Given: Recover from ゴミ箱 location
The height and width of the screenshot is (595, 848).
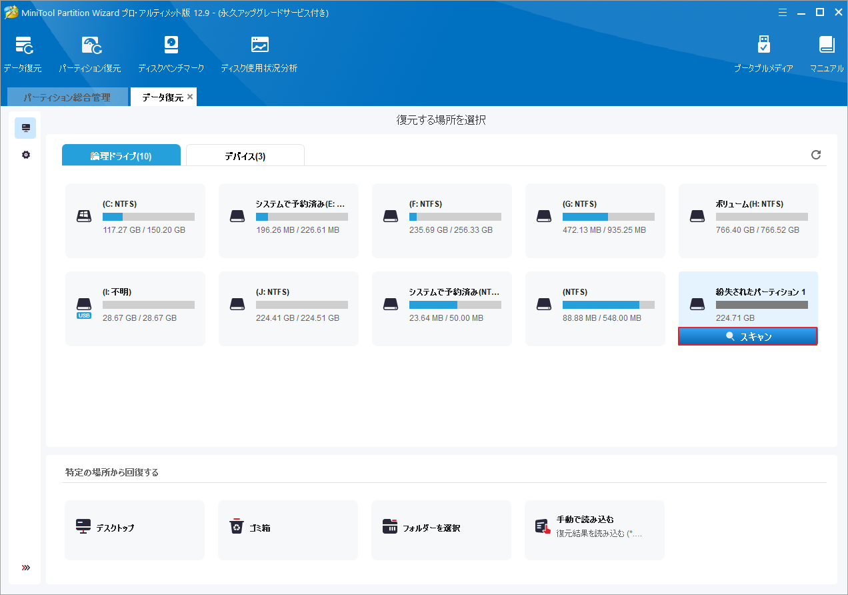Looking at the screenshot, I should point(288,530).
